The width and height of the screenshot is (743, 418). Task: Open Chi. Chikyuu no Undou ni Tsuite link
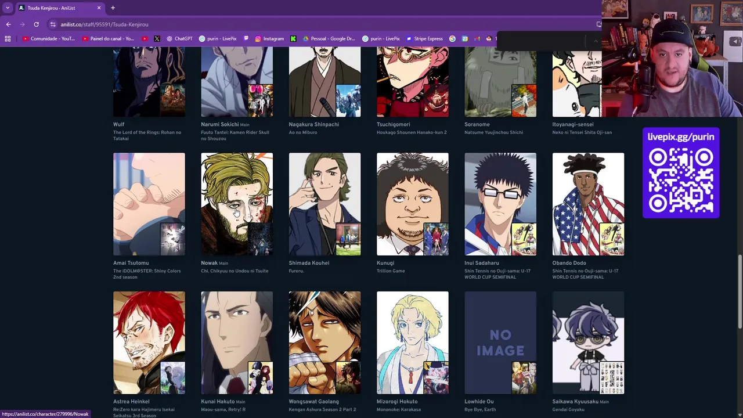coord(235,271)
